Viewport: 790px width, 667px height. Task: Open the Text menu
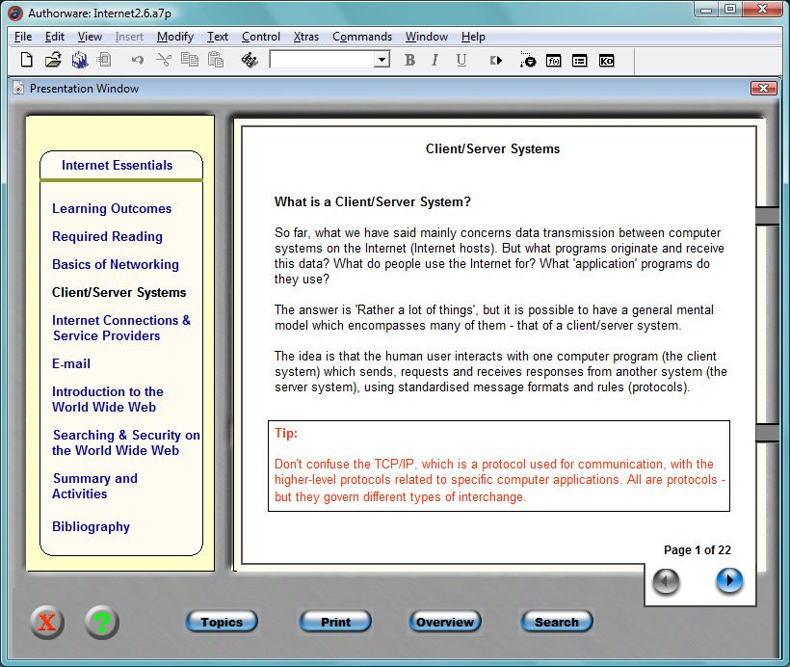pyautogui.click(x=217, y=37)
